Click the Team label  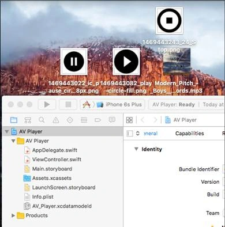213,213
